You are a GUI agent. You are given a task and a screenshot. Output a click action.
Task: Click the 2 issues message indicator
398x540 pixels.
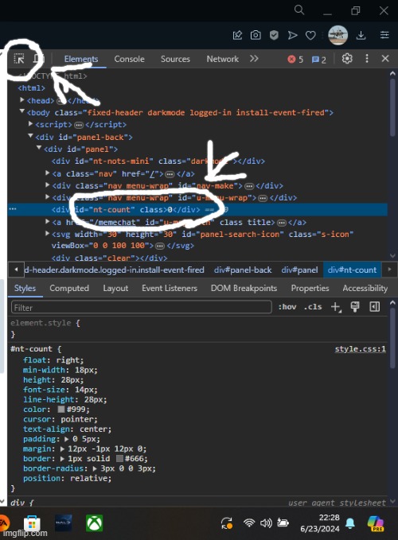(318, 60)
